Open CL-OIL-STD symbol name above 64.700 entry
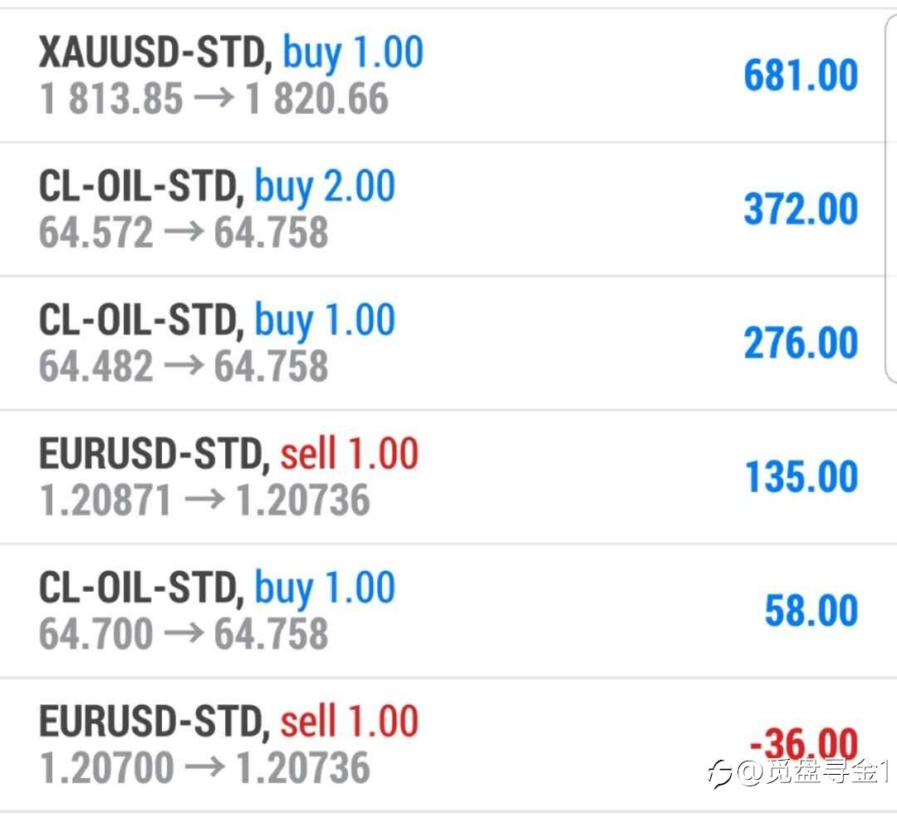Screen dimensions: 897x818 click(x=140, y=589)
